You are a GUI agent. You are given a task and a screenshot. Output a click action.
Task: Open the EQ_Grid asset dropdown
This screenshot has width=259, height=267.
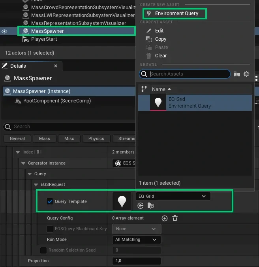point(173,196)
